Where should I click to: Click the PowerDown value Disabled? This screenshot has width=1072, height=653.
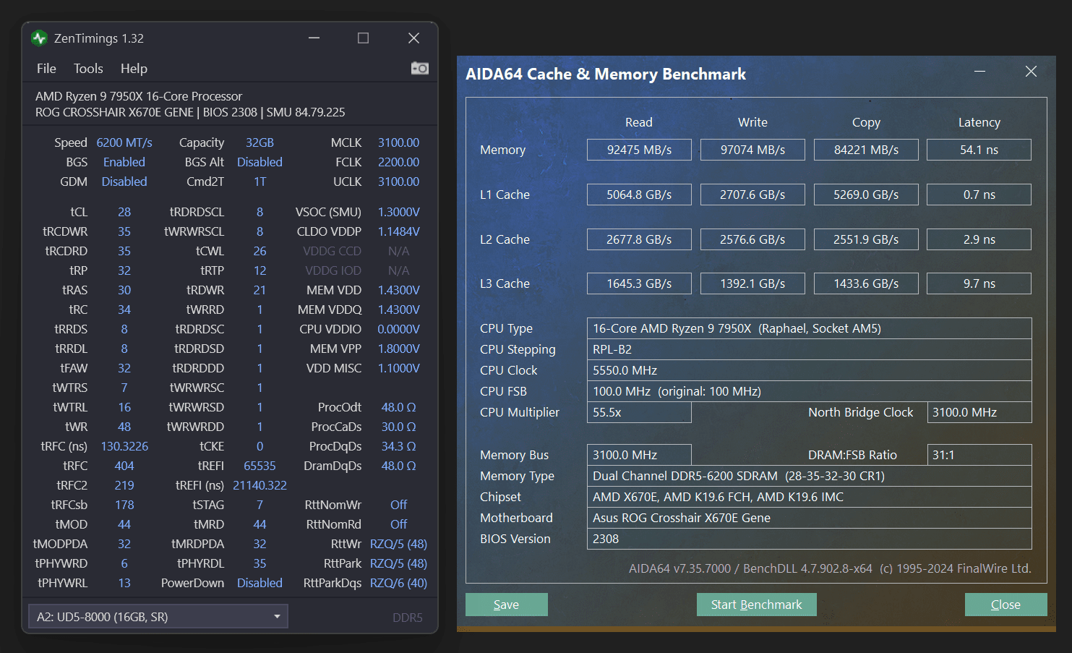(x=260, y=583)
